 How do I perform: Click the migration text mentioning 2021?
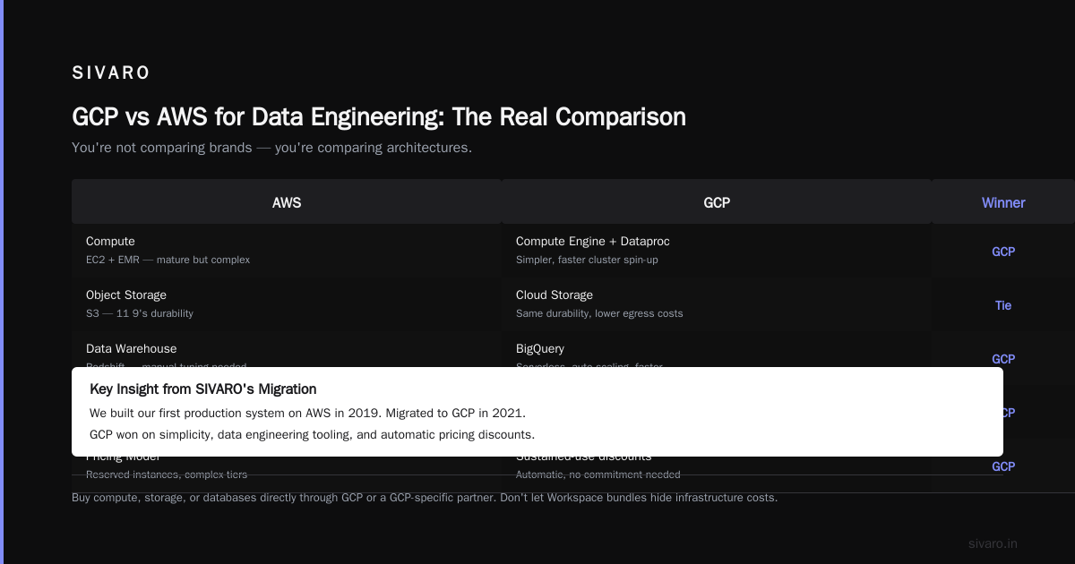[x=307, y=413]
